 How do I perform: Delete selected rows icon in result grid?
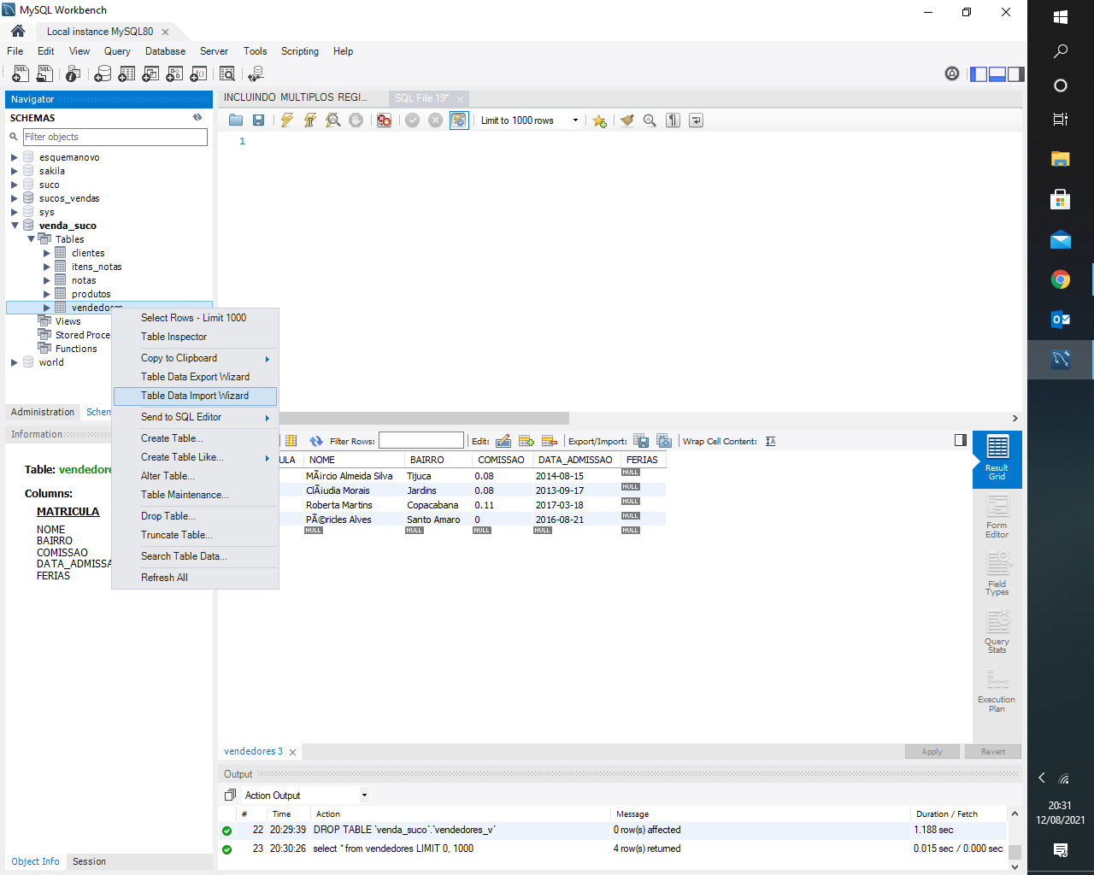click(x=550, y=441)
